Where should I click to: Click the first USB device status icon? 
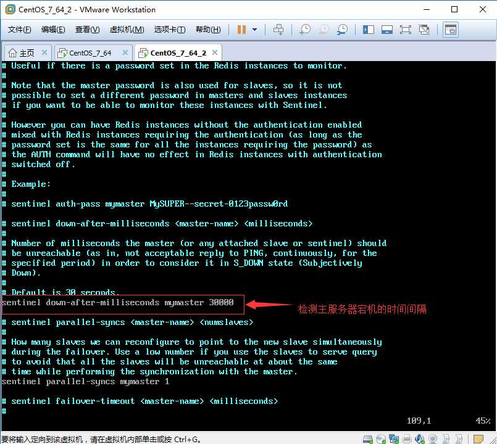click(446, 439)
